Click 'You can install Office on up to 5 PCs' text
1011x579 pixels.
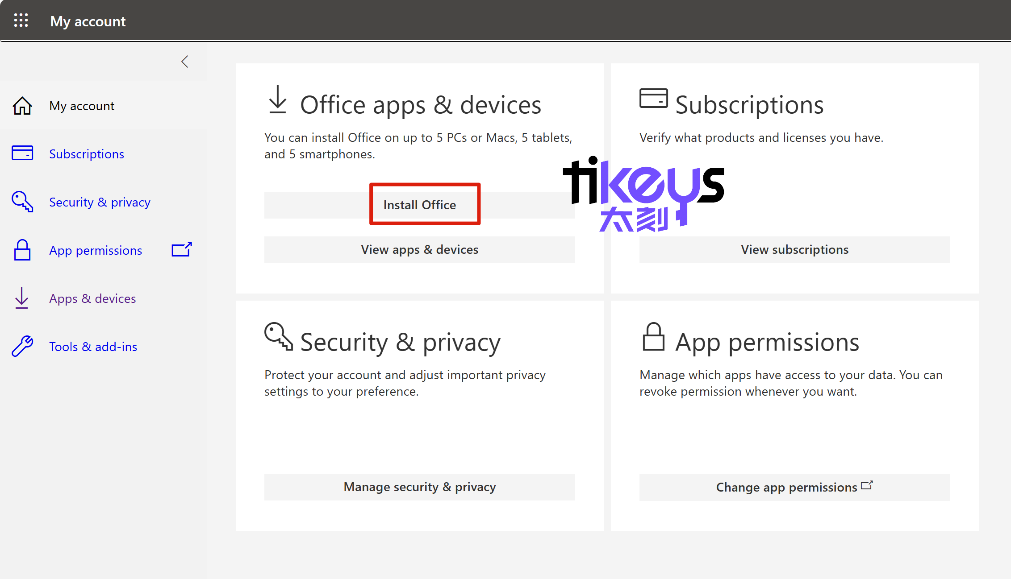tap(418, 146)
